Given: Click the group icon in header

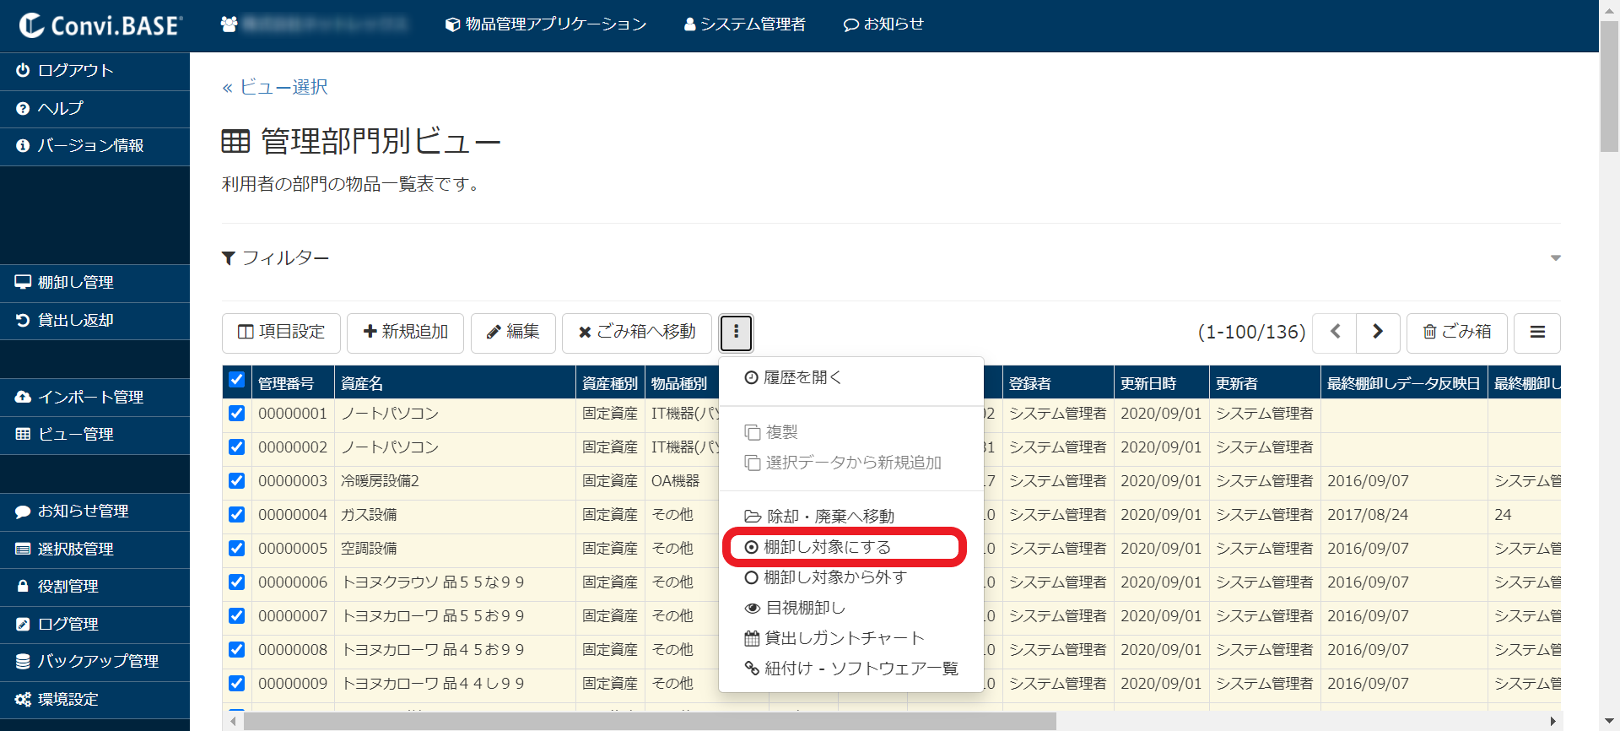Looking at the screenshot, I should pos(229,24).
